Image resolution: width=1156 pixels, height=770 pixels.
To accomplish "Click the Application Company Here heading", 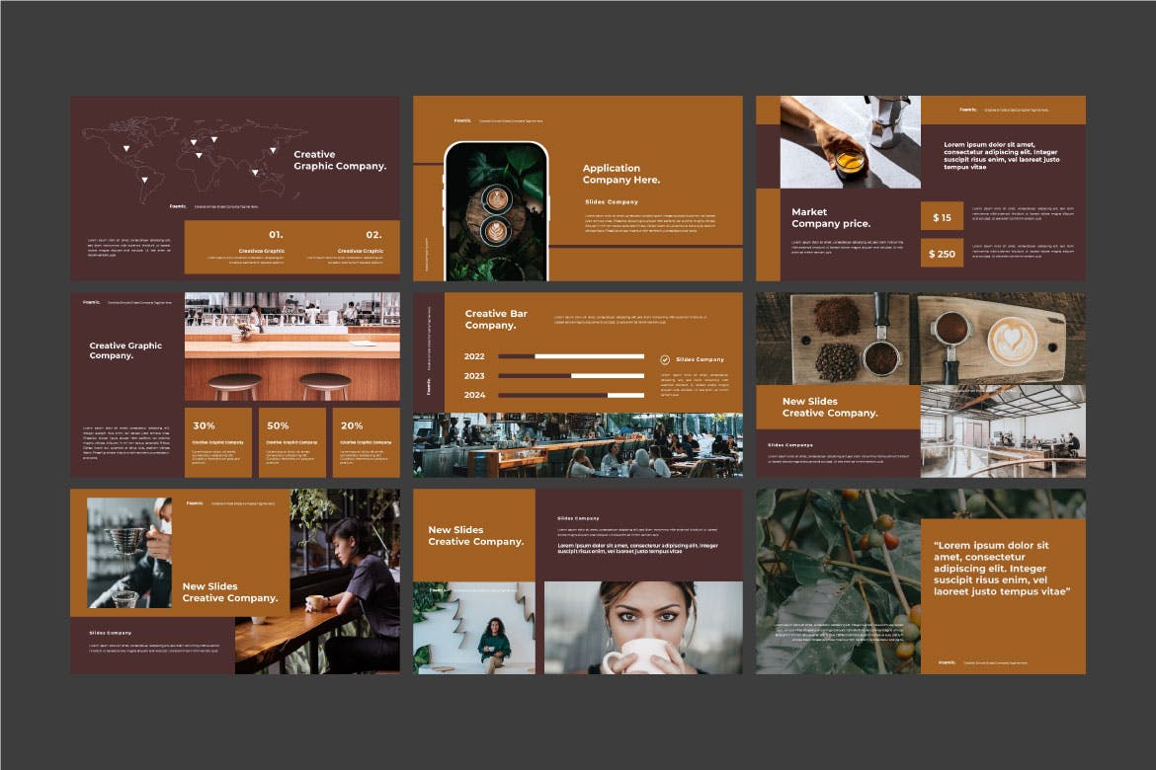I will pos(620,175).
